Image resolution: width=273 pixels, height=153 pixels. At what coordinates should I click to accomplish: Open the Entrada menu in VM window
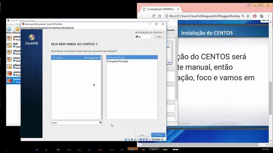click(x=51, y=28)
